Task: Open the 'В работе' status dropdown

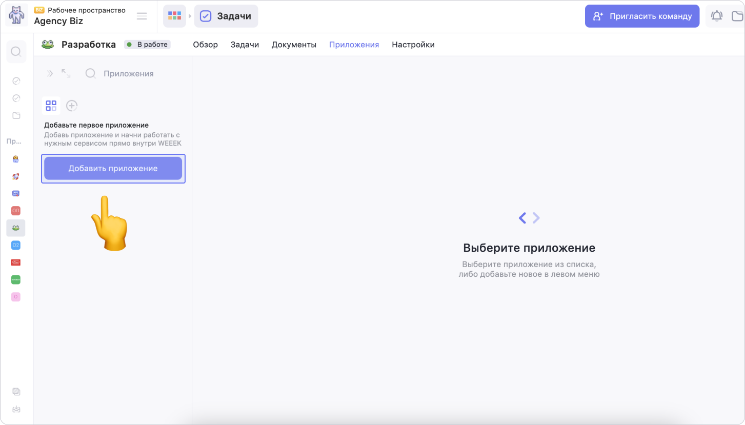Action: [x=147, y=45]
